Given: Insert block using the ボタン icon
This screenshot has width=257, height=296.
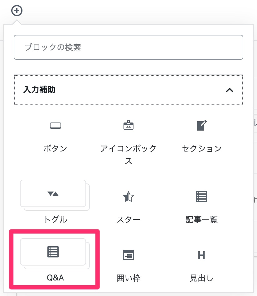Looking at the screenshot, I should 56,126.
